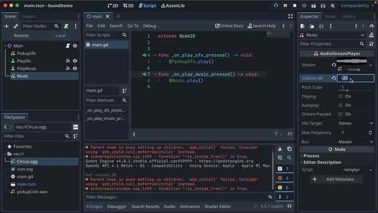Viewport: 378px width, 213px height.
Task: Switch to 2D workspace
Action: pyautogui.click(x=113, y=5)
